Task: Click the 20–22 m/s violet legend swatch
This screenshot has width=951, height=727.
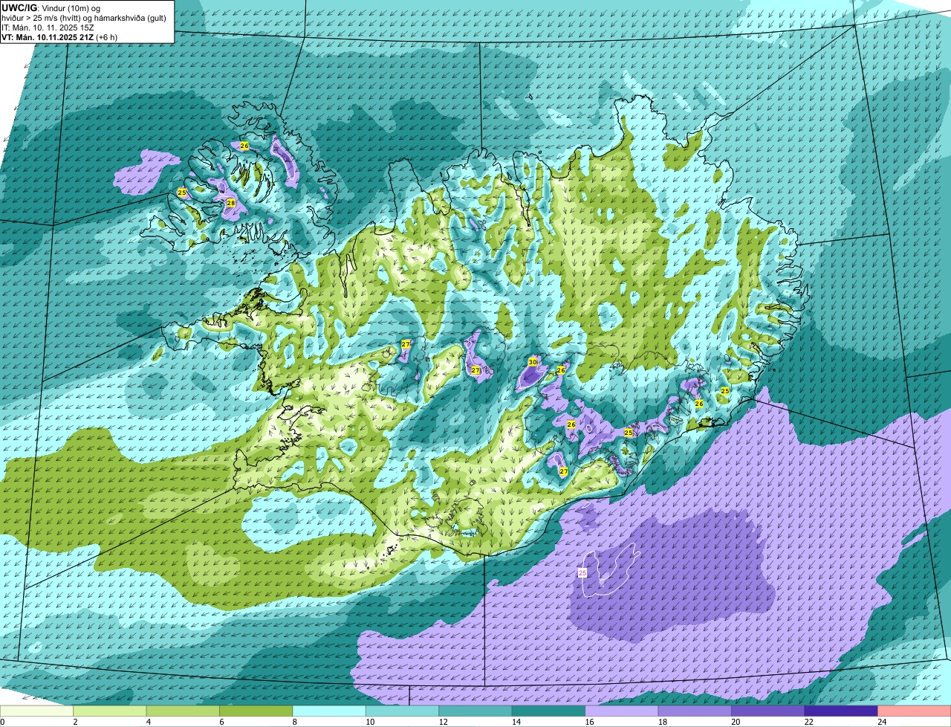Action: point(768,711)
